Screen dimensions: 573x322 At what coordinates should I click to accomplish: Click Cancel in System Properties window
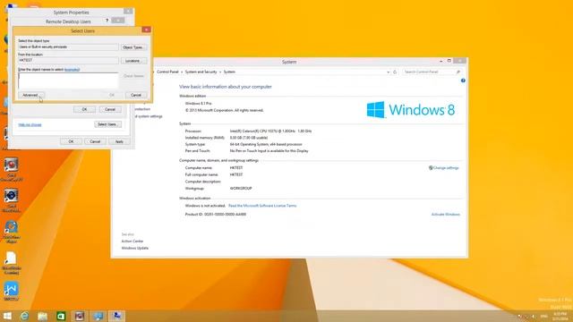pos(95,141)
